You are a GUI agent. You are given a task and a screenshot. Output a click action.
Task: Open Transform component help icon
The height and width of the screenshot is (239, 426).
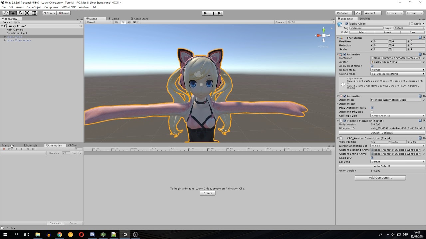pos(420,38)
